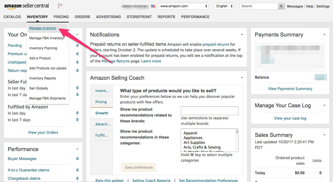
Task: Click View Payments Summary link
Action: point(290,89)
